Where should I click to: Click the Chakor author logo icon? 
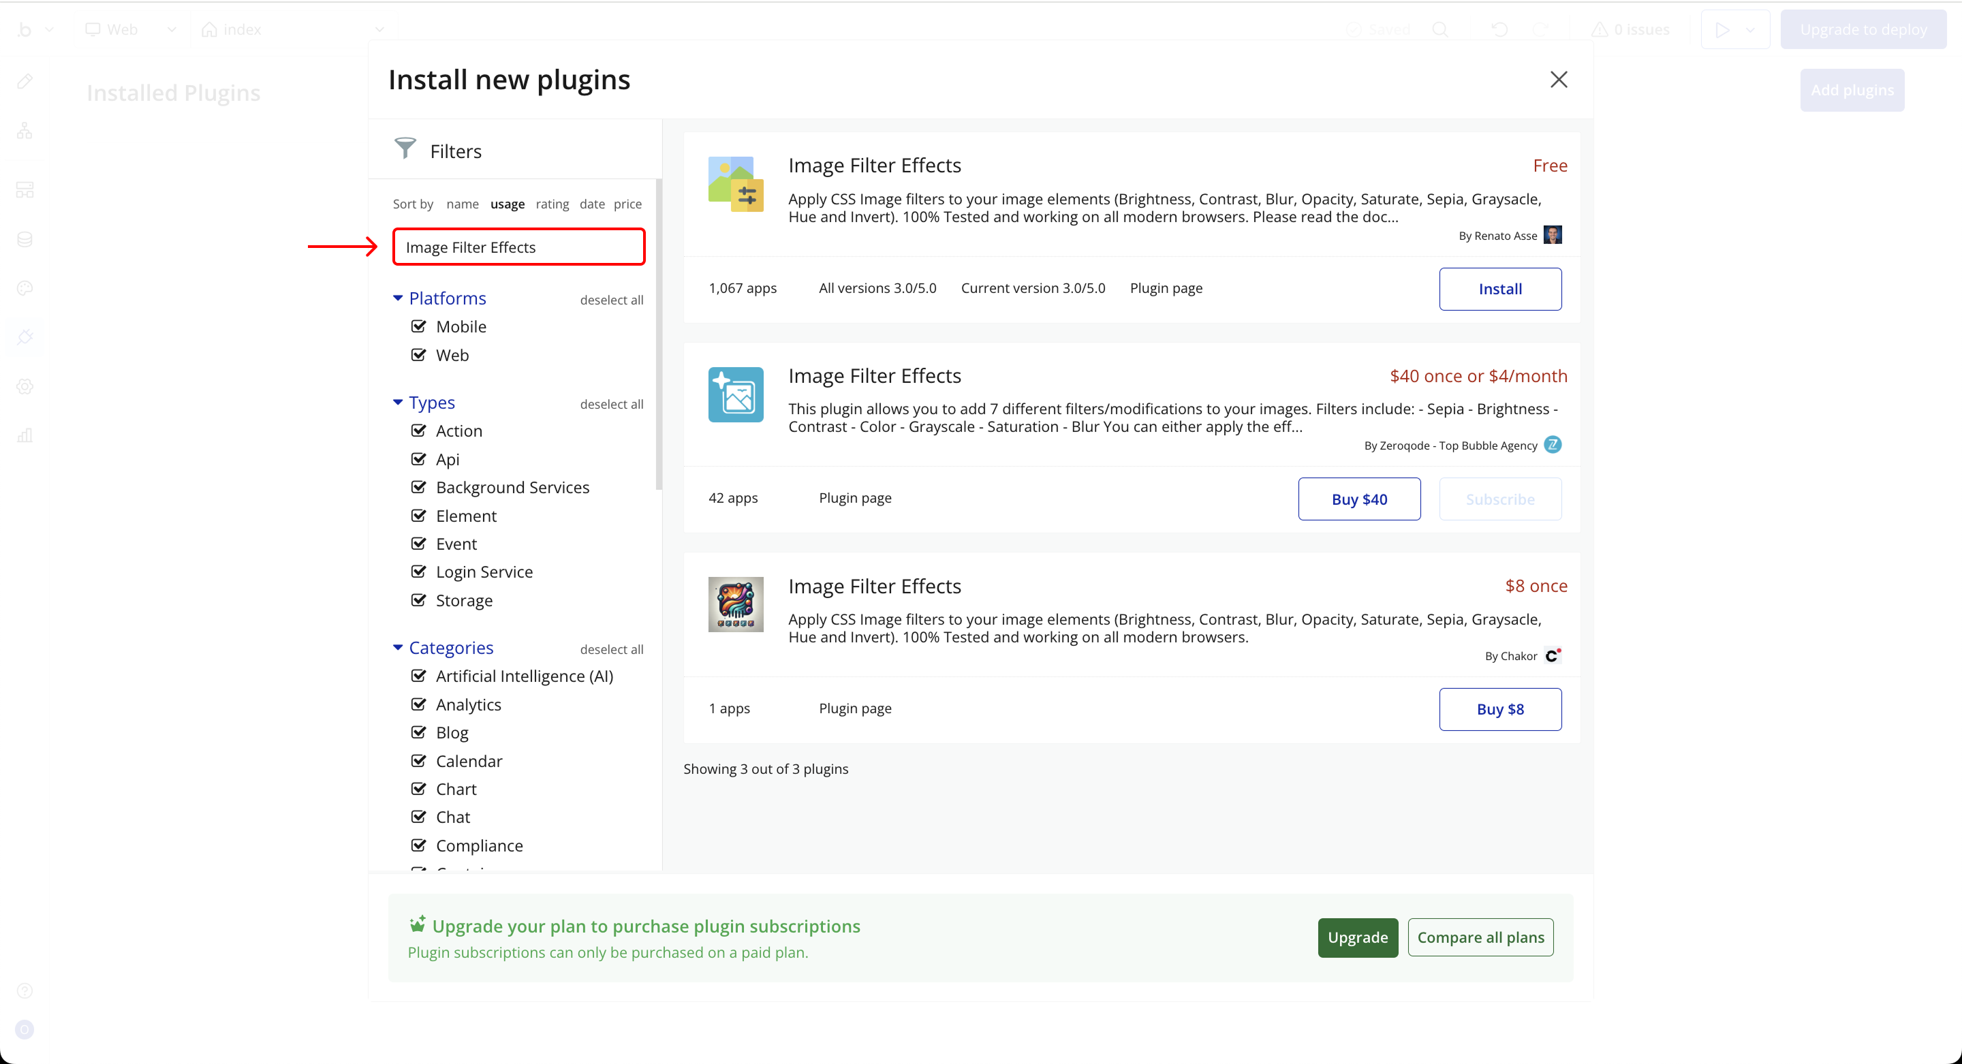pos(1553,655)
